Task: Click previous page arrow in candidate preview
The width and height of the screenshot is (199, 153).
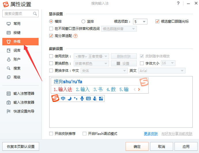Action: pos(135,90)
